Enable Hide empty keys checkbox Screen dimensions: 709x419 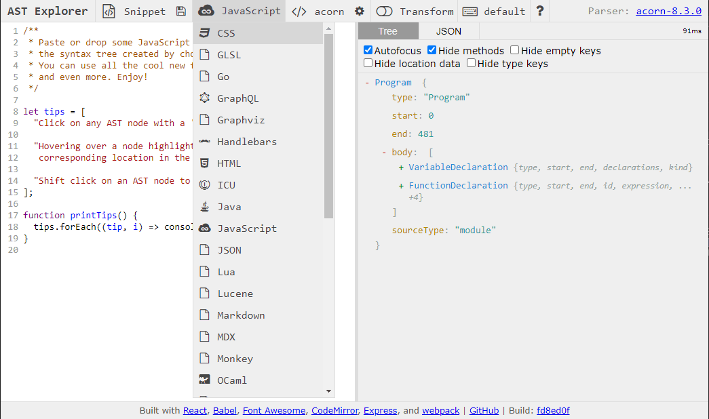(514, 50)
